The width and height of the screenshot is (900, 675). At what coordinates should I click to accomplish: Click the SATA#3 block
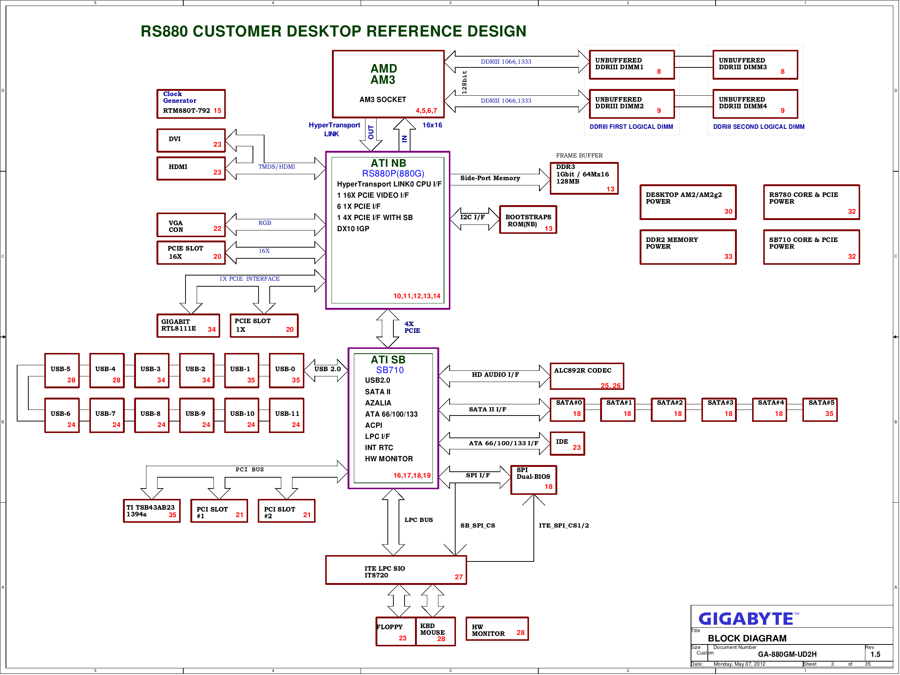[719, 410]
